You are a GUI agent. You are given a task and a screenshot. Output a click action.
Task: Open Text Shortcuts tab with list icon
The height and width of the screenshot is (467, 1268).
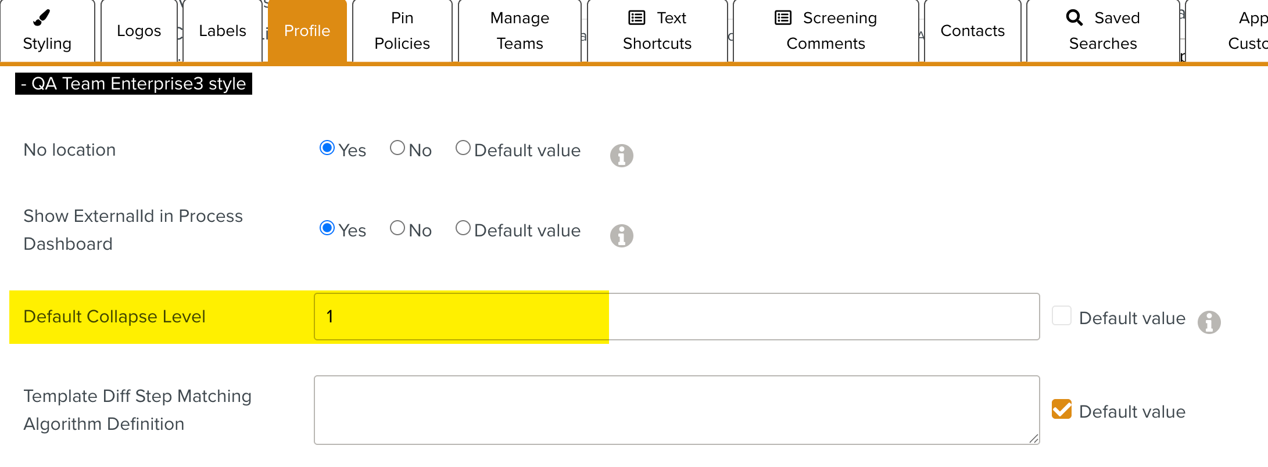[657, 31]
